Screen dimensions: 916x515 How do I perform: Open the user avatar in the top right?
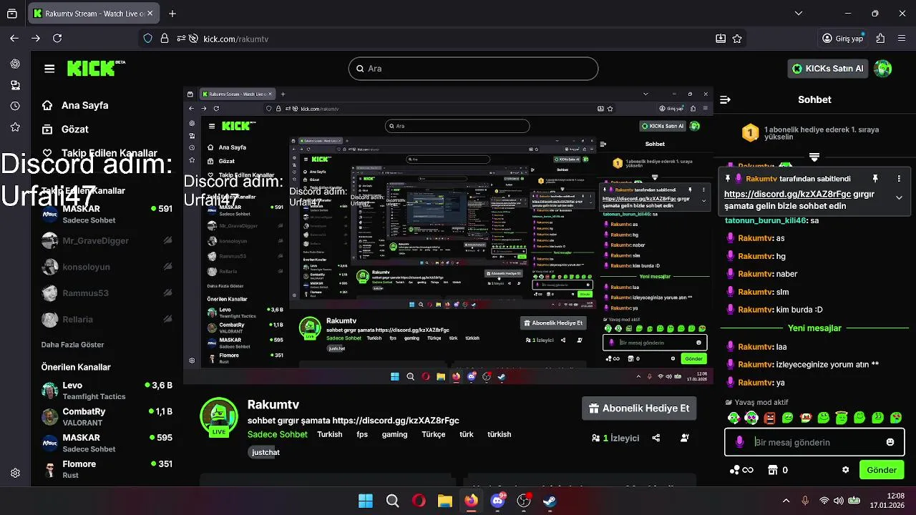(882, 69)
